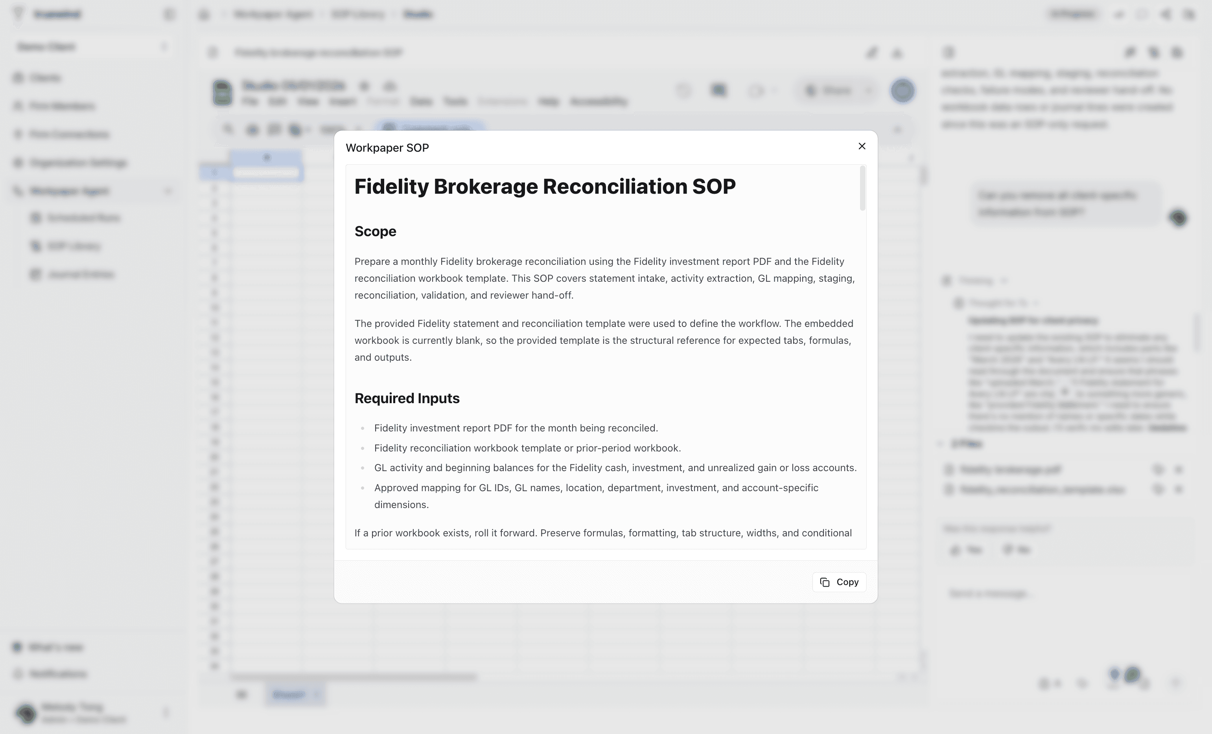Click the line 'If a prior workbook exists, roll it forward'
1212x734 pixels.
click(603, 533)
